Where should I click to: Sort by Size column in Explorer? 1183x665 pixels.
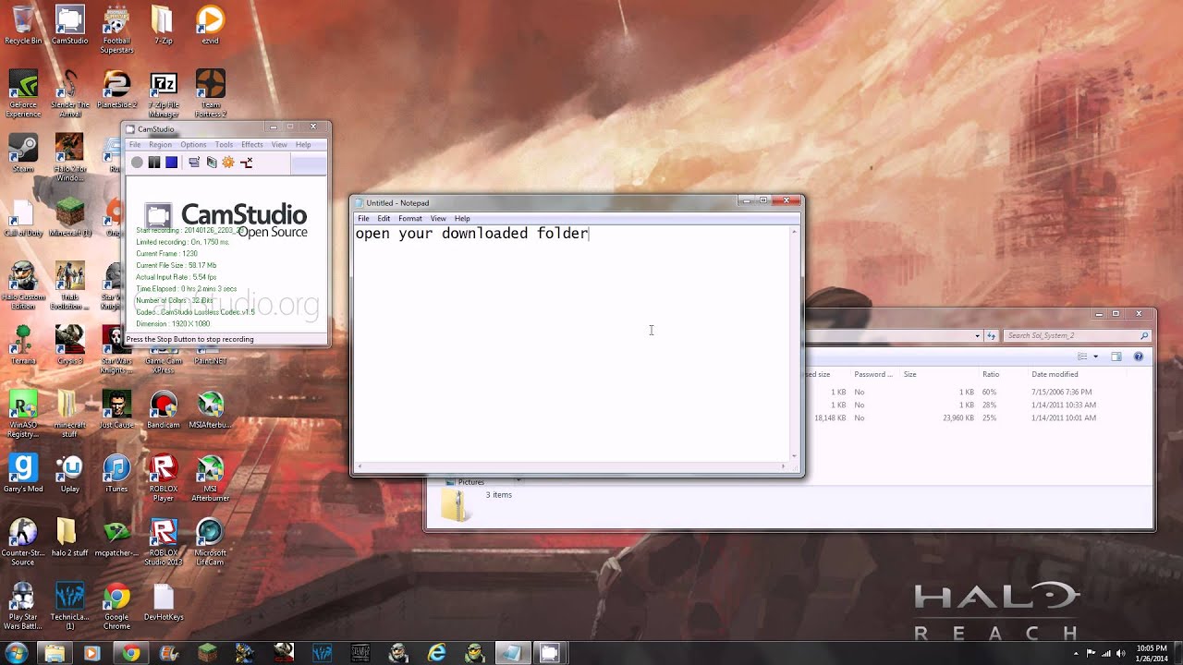point(909,374)
